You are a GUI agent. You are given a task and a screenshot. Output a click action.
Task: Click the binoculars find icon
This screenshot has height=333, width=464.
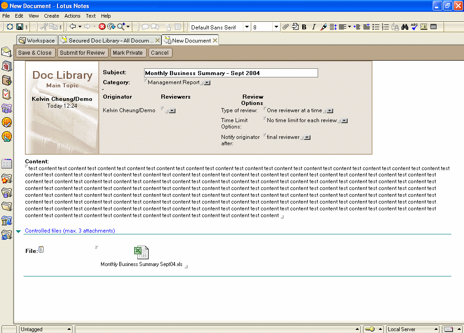pos(405,27)
